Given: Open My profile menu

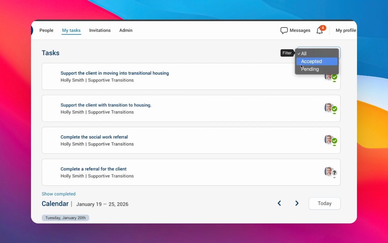Looking at the screenshot, I should [x=346, y=30].
